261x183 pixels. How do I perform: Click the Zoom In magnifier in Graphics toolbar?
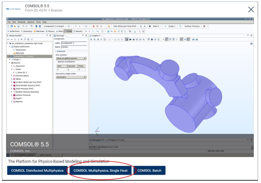(x=91, y=39)
